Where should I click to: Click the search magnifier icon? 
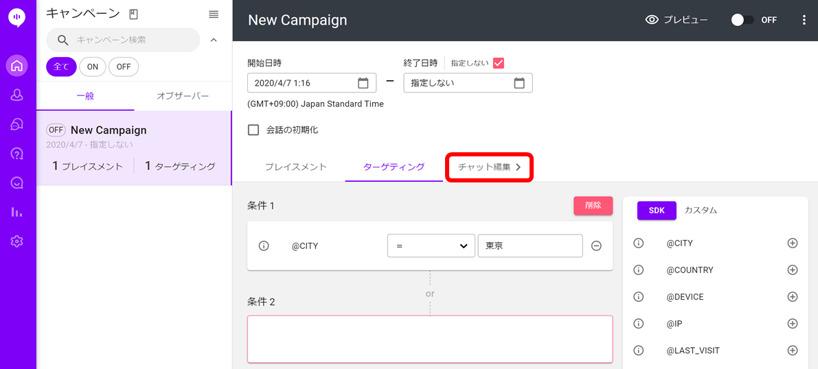pos(63,40)
